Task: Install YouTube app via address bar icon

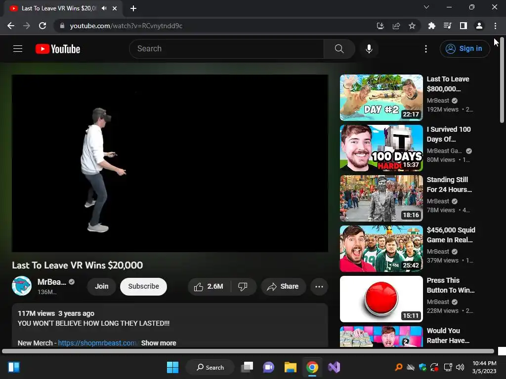Action: tap(380, 26)
